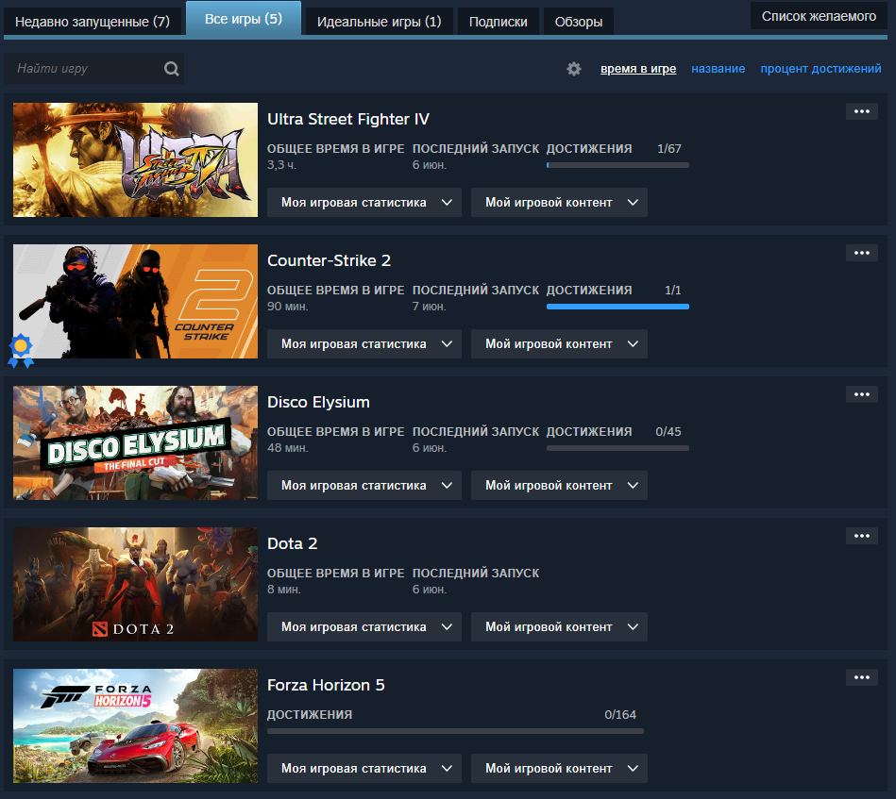Open the Подписки tab
Screen dimensions: 896x799
point(499,22)
